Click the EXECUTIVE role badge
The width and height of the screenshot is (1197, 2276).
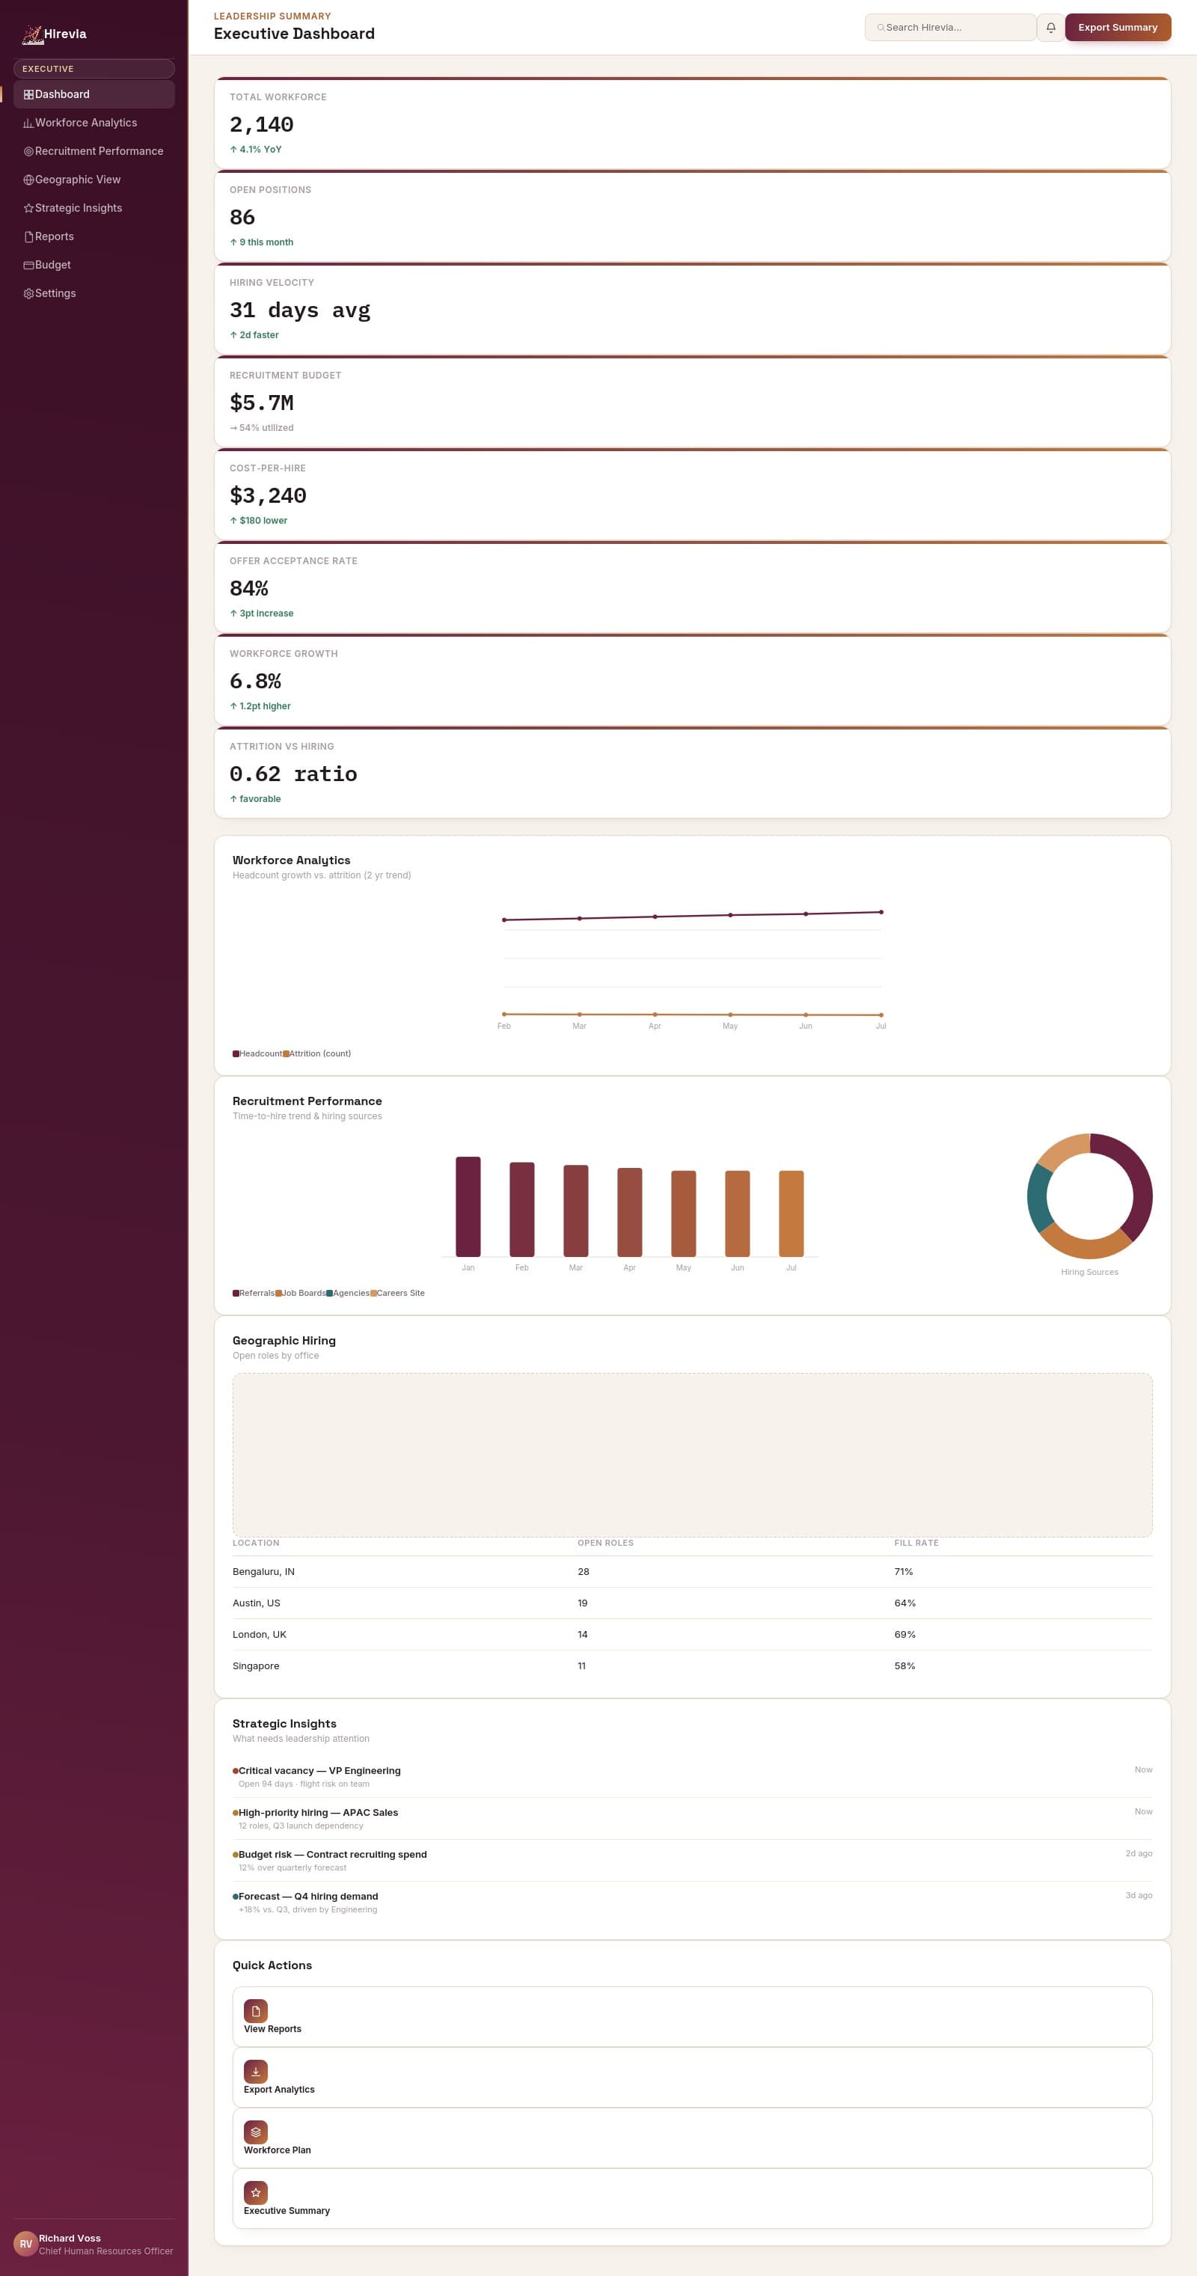pyautogui.click(x=94, y=69)
